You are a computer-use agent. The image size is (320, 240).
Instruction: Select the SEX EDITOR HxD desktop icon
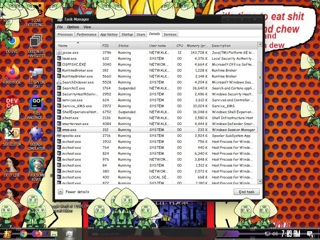pos(12,137)
